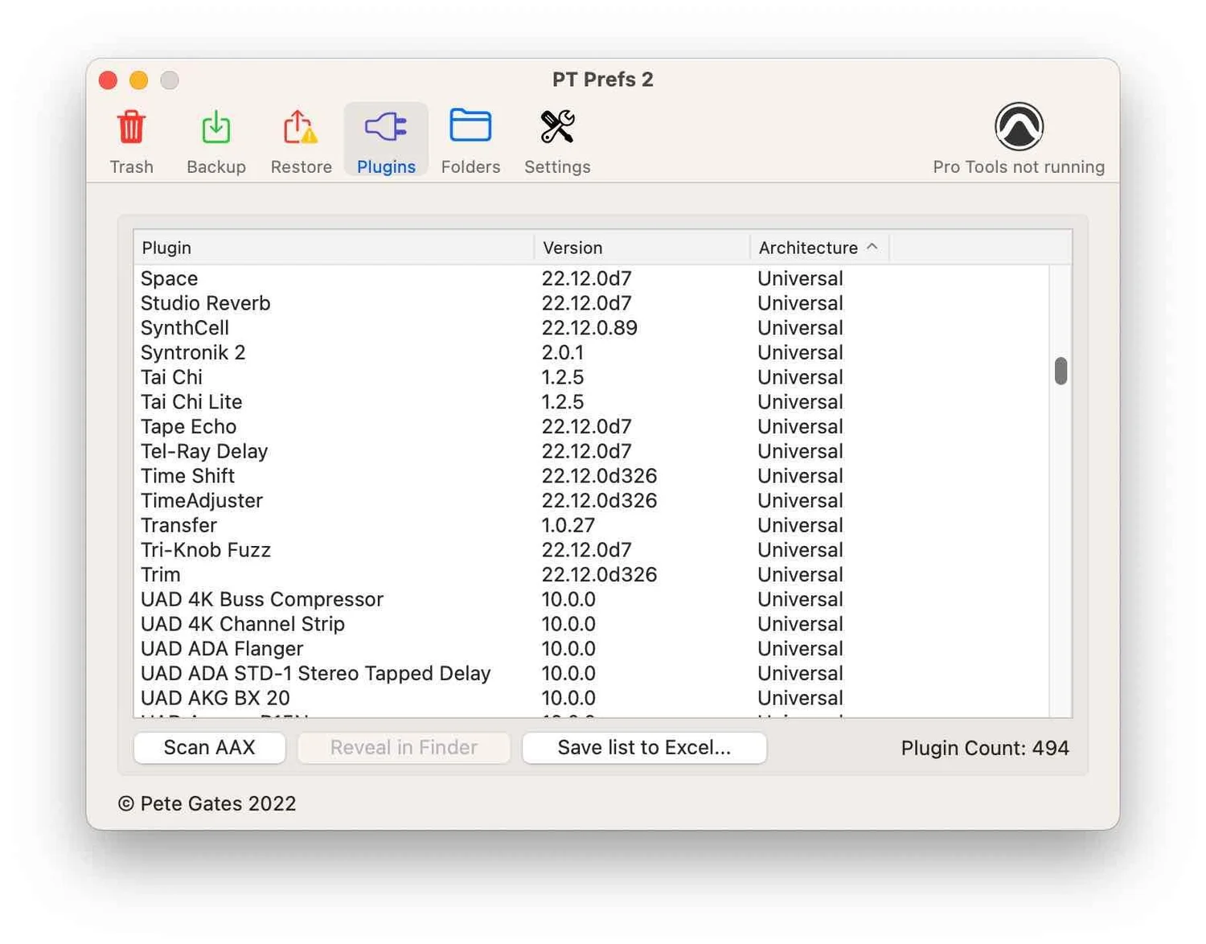Open the Settings tools icon
The height and width of the screenshot is (944, 1206).
click(x=556, y=138)
